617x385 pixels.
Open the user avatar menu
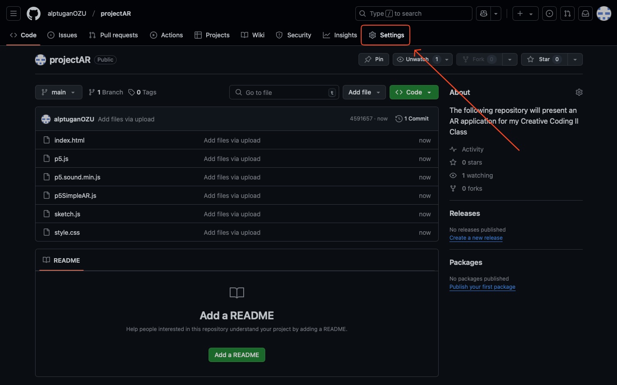(603, 13)
